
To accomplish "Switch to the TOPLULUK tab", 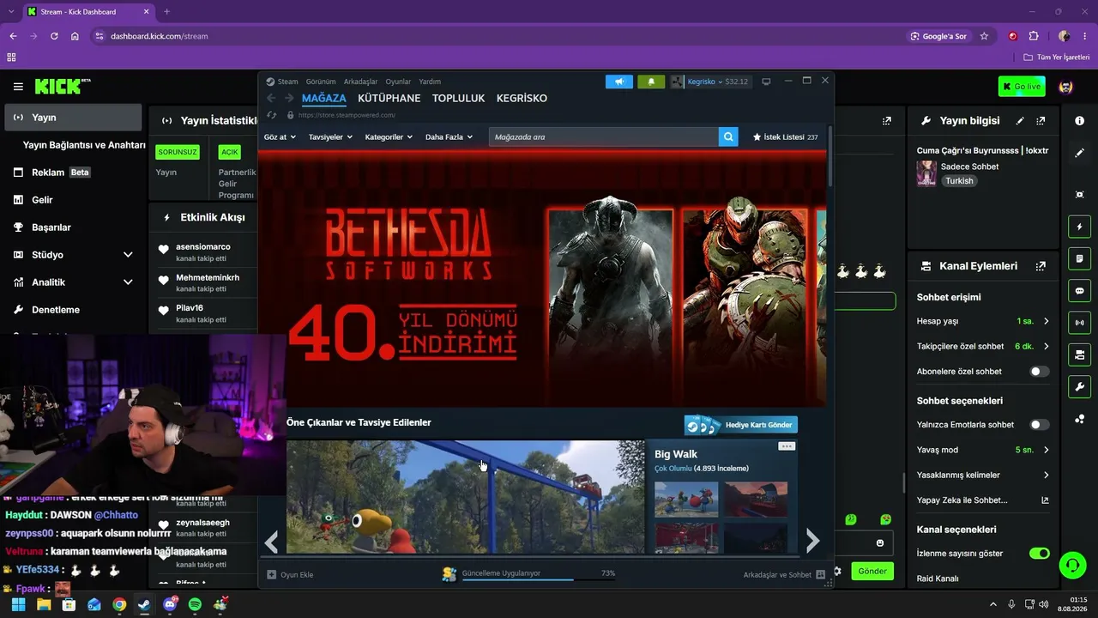I will 459,98.
